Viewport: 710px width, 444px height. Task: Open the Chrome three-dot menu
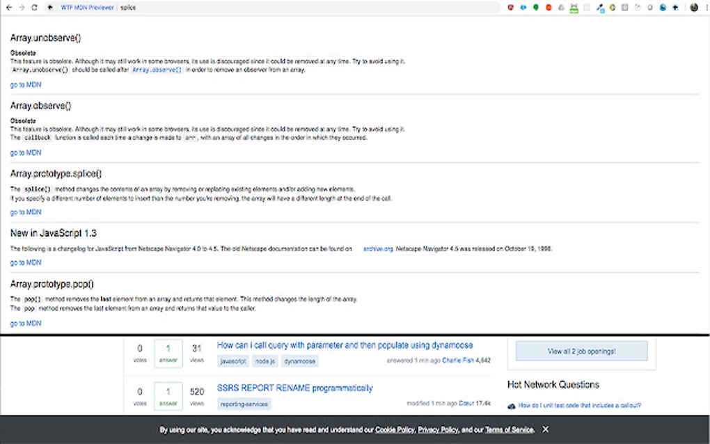[707, 8]
